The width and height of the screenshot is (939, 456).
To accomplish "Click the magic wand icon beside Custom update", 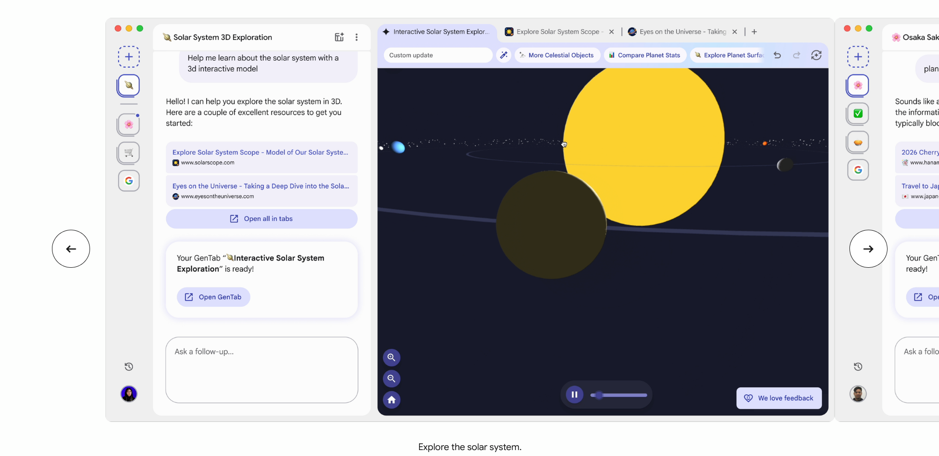I will pyautogui.click(x=504, y=55).
